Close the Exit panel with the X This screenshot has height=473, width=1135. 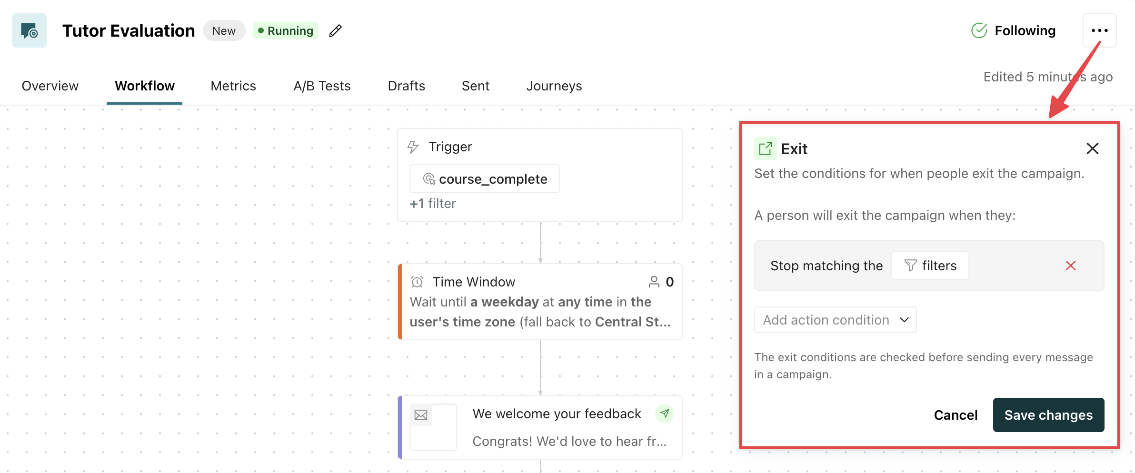(x=1092, y=148)
